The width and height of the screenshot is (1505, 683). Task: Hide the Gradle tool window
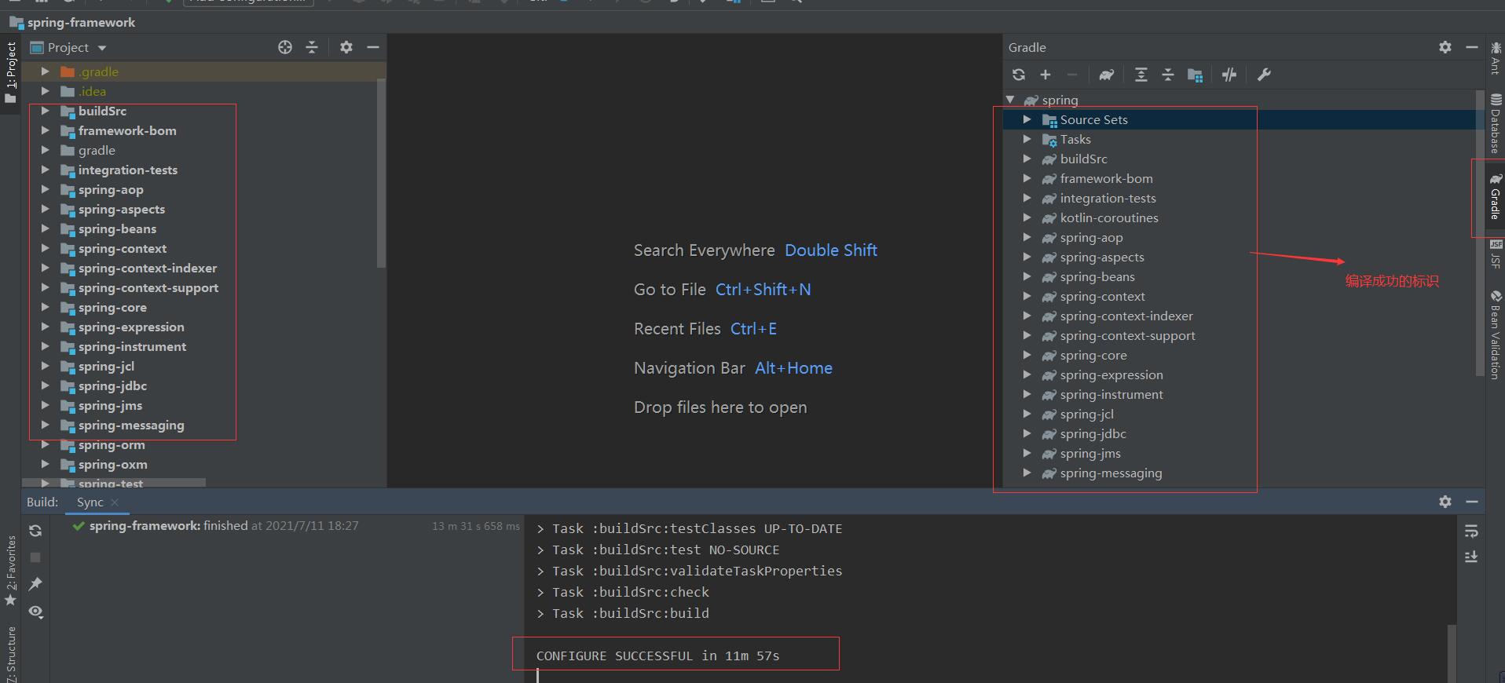(1472, 47)
